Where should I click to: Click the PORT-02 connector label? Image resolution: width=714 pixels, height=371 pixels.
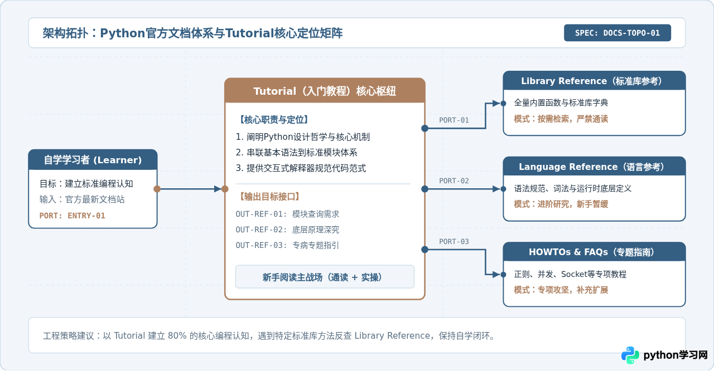click(x=454, y=180)
